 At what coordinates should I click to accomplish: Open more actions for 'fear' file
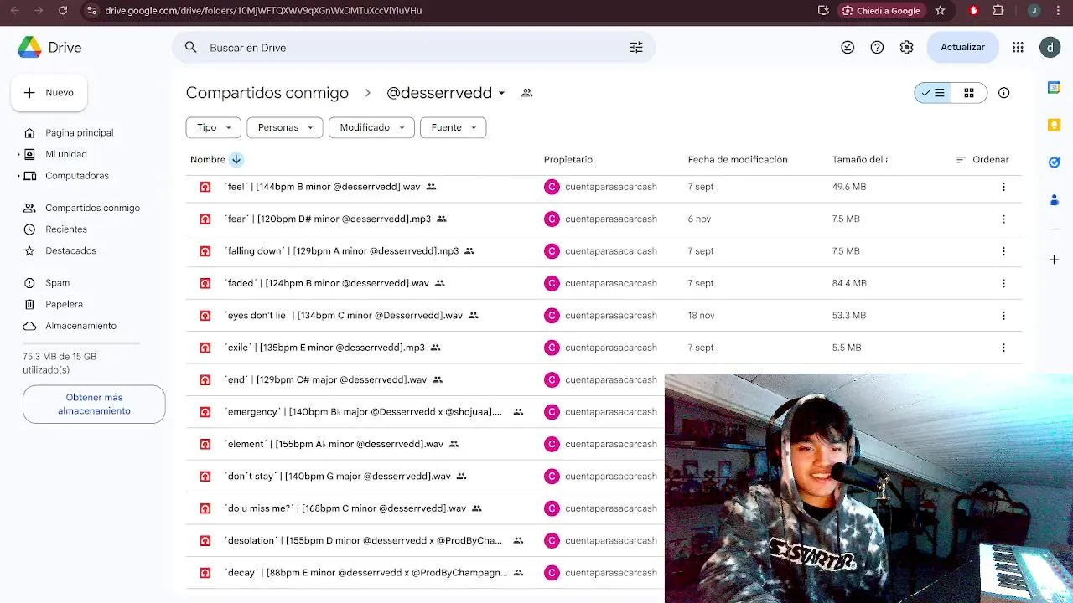tap(1003, 219)
